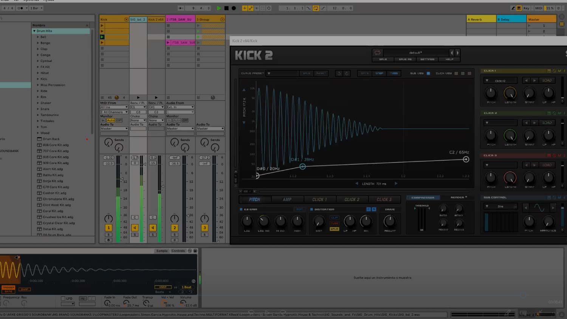Open the Render tab
This screenshot has height=319, width=567.
459,197
